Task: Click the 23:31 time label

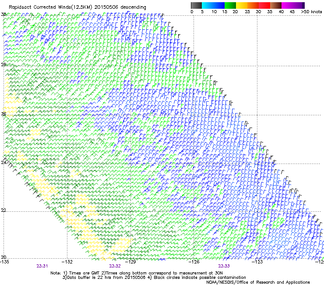Action: (42, 266)
